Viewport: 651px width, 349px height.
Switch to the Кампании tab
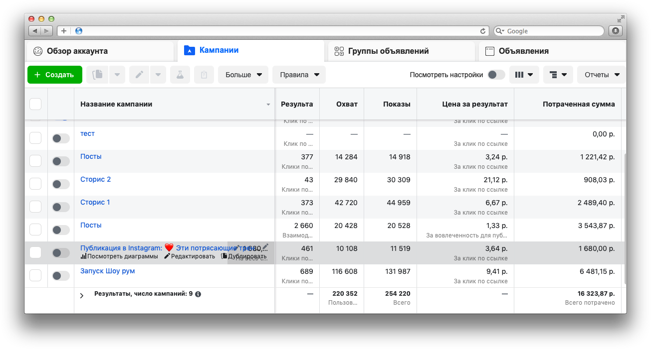point(250,50)
